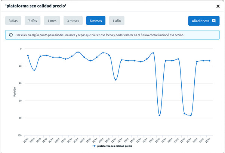This screenshot has width=225, height=153.
Task: Select the 18/11 lowest-position data point
Action: [159, 115]
